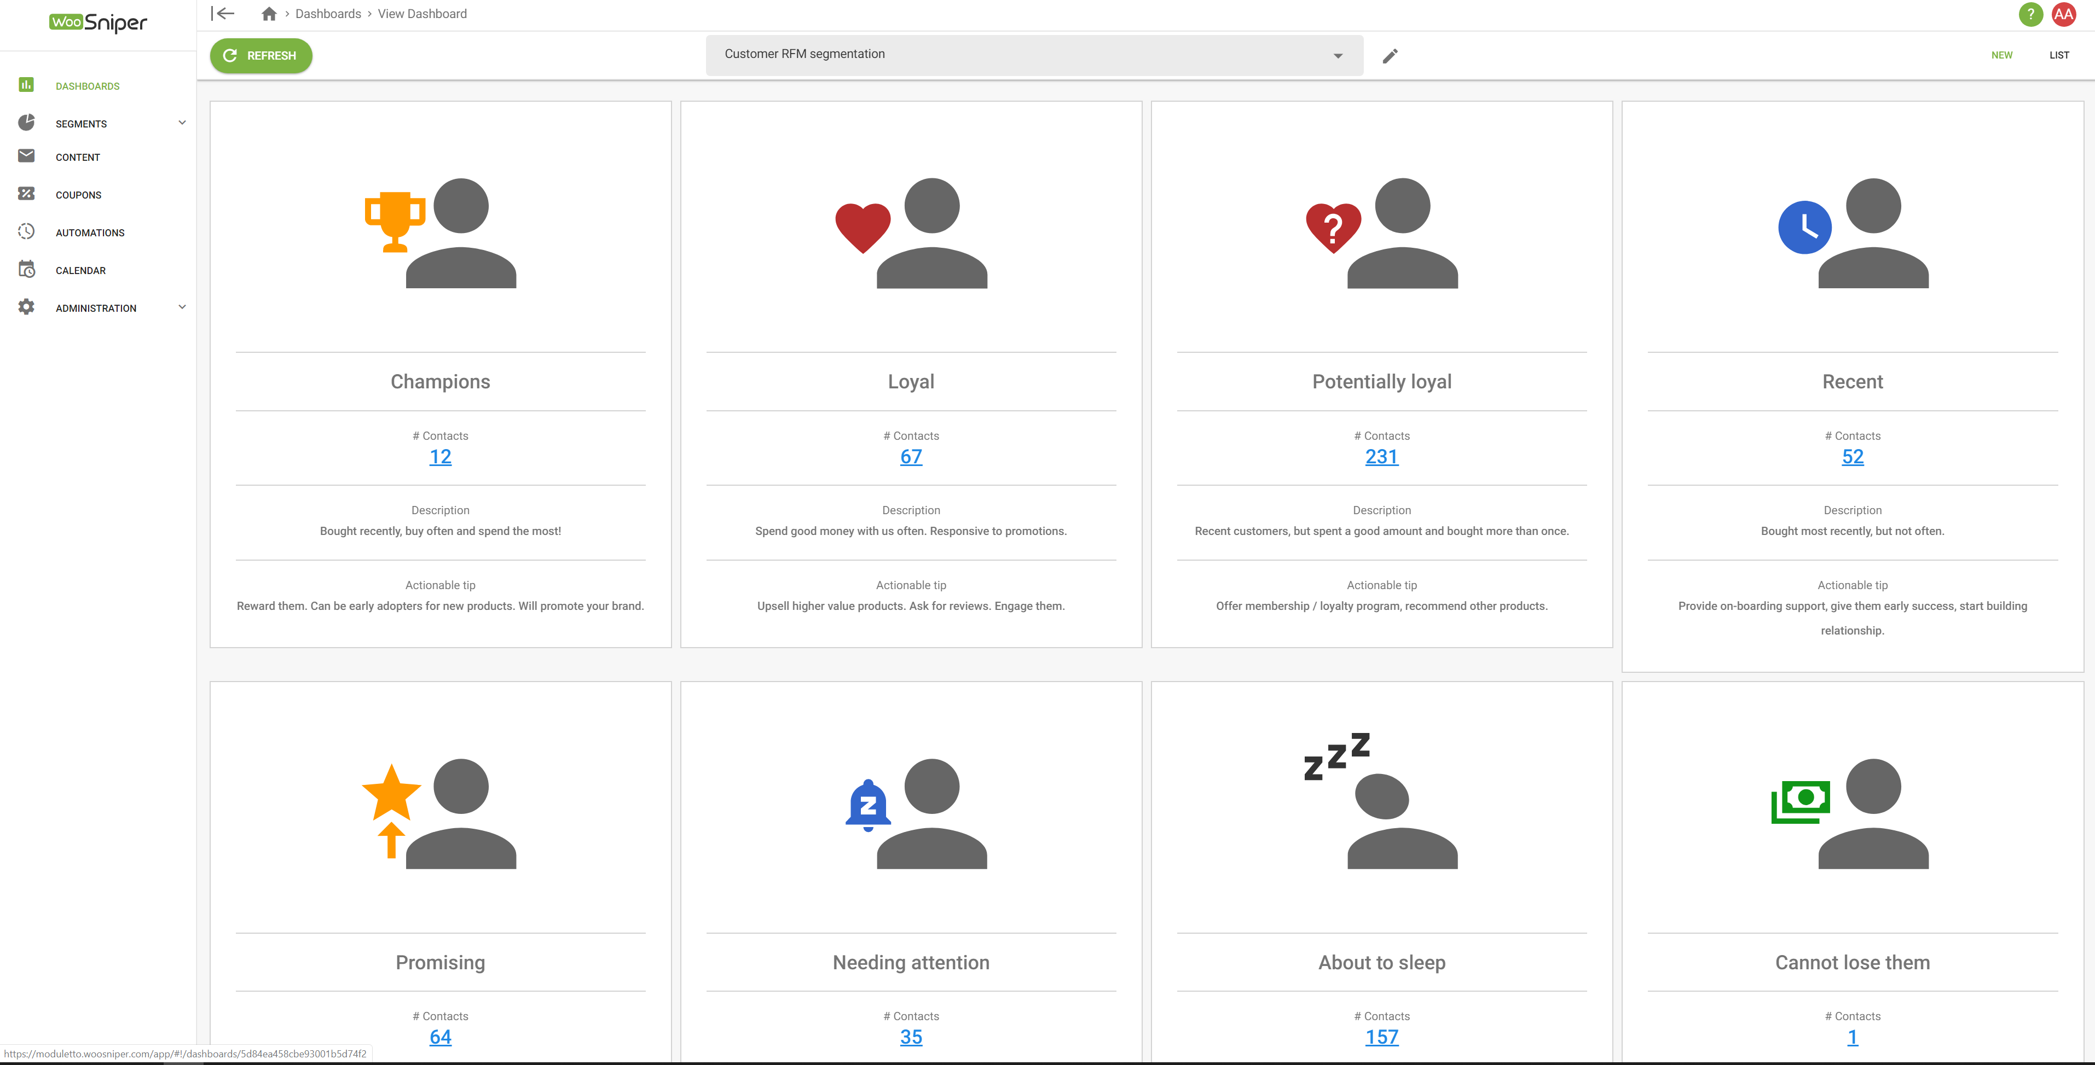Expand the Segments sidebar submenu

pos(181,122)
